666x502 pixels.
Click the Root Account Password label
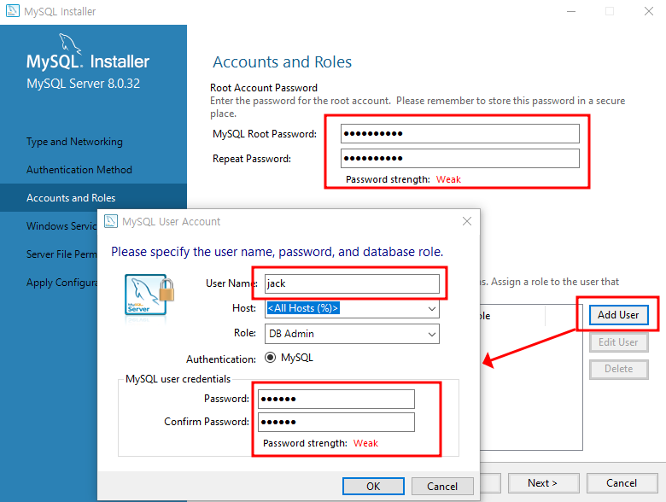(264, 88)
